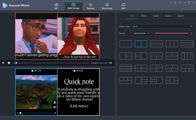Choose layout with three left cells, large right

pos(156,80)
